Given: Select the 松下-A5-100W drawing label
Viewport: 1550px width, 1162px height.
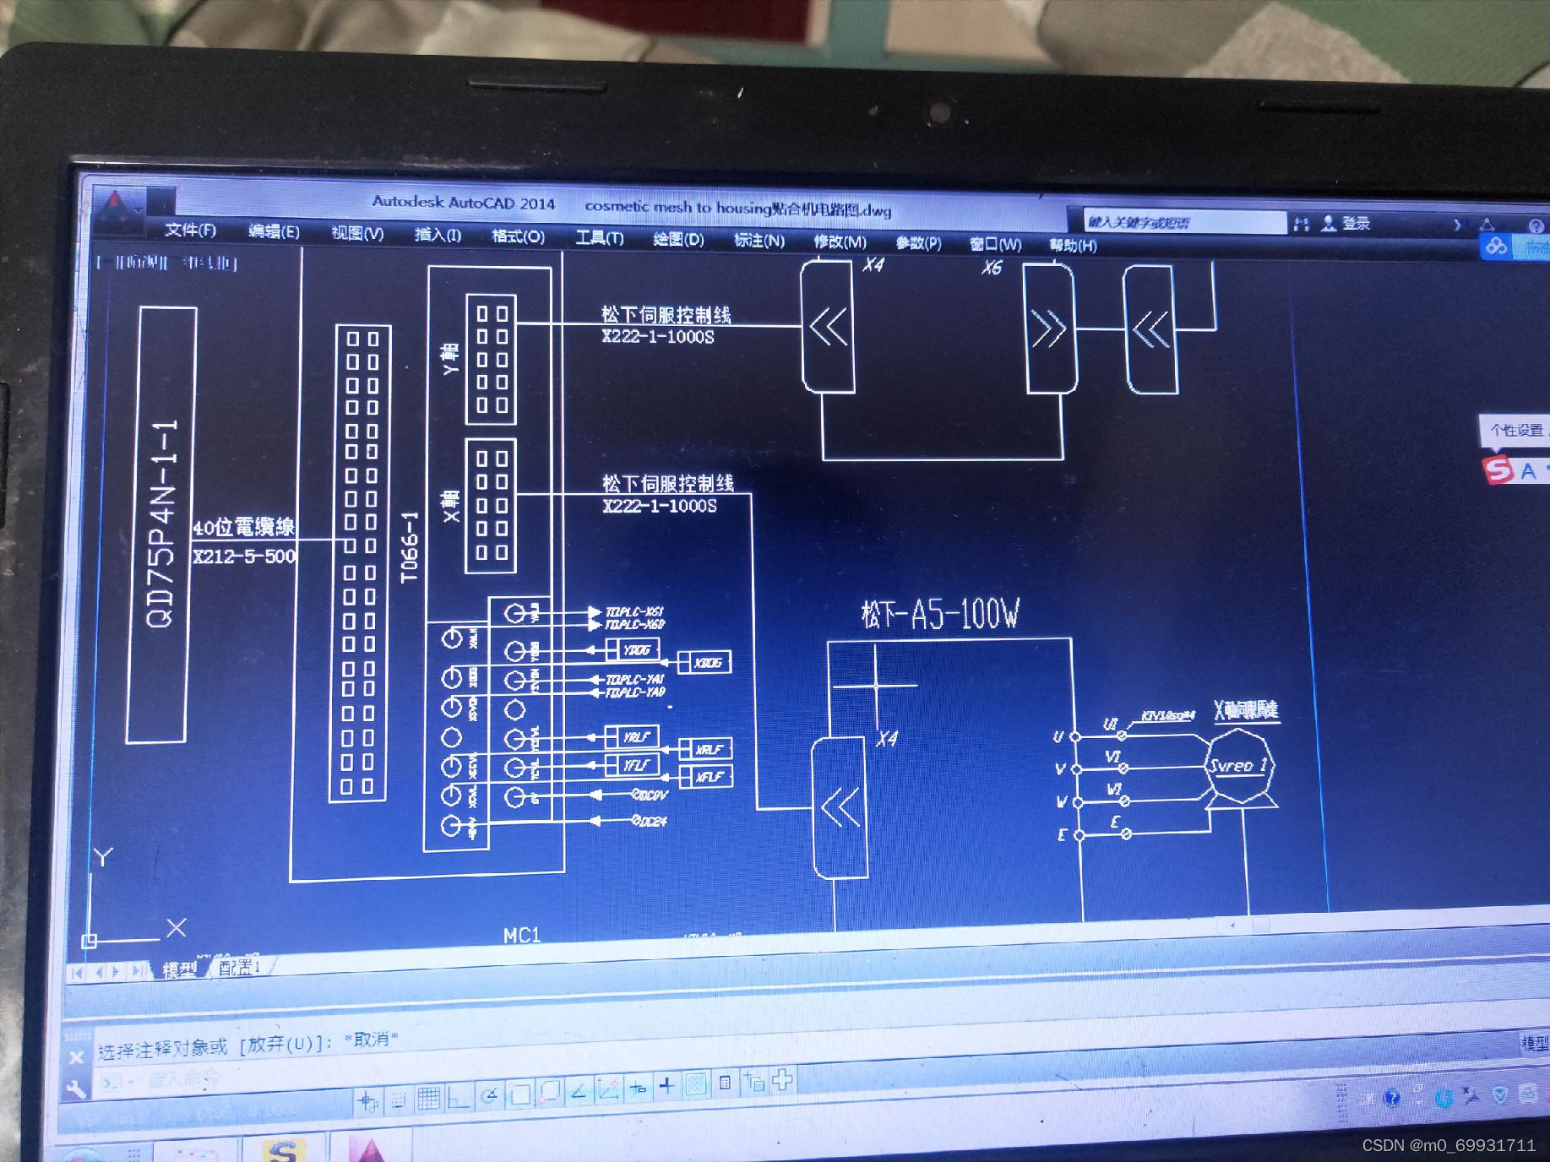Looking at the screenshot, I should 940,614.
